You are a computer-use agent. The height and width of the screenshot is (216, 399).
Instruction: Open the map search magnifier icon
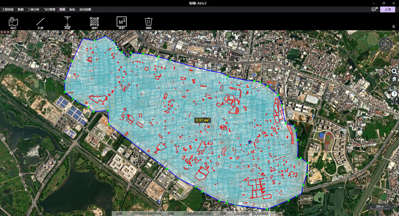[x=394, y=71]
